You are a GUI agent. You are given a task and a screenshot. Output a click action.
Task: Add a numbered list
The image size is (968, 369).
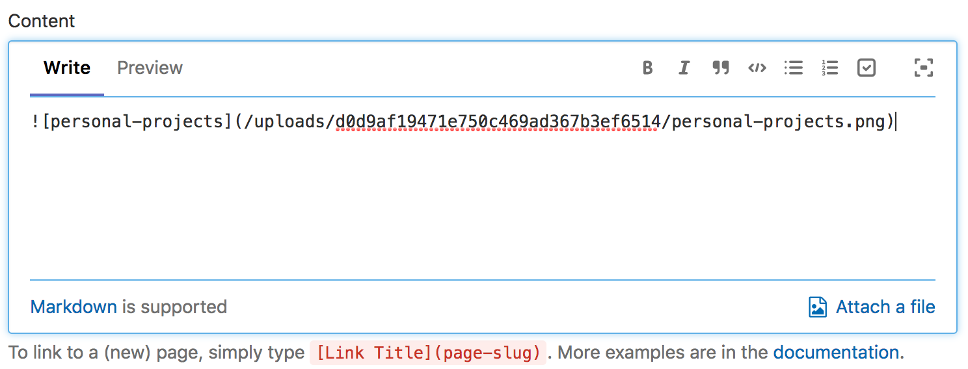click(x=829, y=68)
